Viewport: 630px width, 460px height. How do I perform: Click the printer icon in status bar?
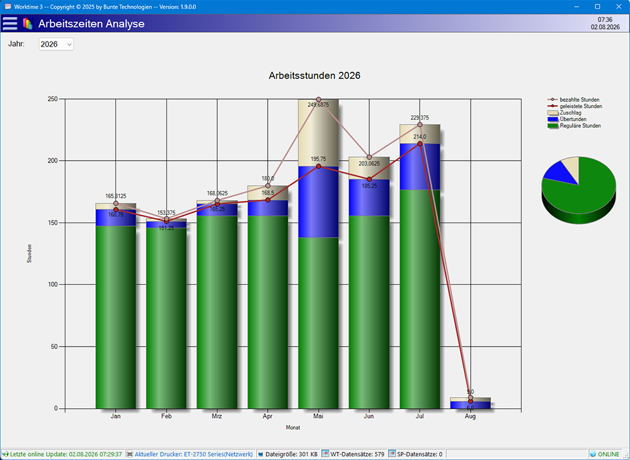coord(130,454)
